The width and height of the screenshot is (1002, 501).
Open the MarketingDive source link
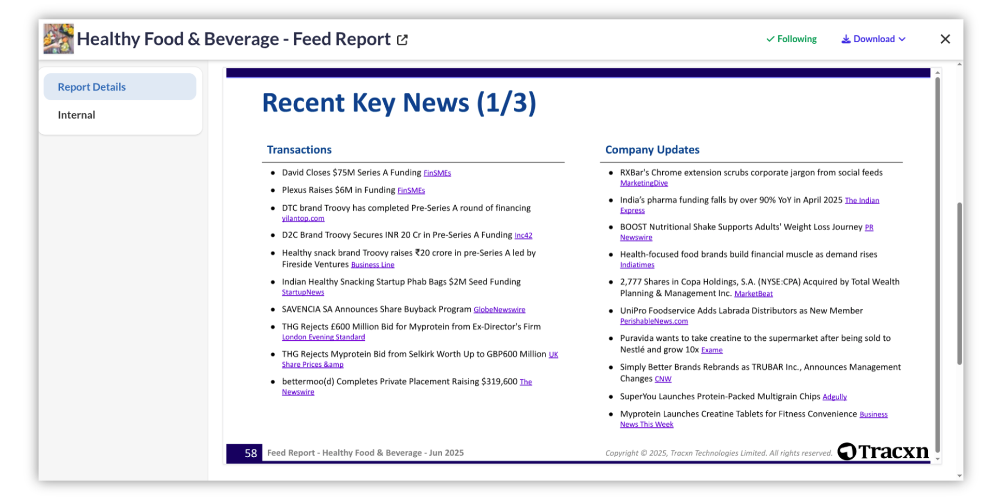tap(643, 183)
